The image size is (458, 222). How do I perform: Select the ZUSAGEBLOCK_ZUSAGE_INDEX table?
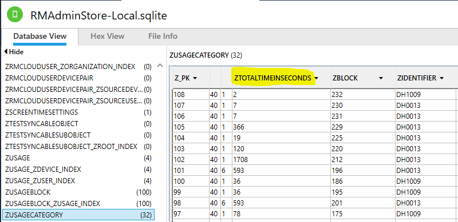78,203
